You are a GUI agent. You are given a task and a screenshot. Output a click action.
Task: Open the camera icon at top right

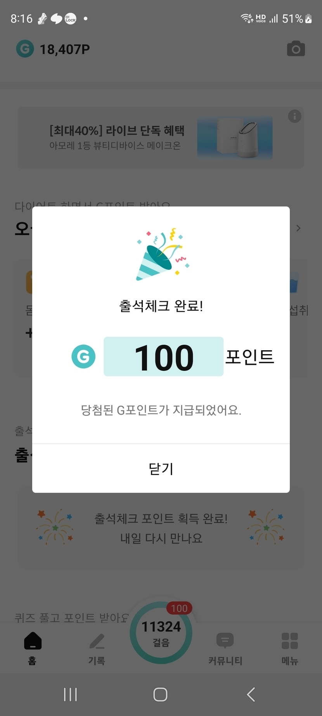[x=296, y=49]
